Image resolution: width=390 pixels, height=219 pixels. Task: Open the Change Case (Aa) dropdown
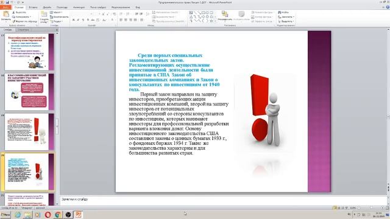click(104, 20)
